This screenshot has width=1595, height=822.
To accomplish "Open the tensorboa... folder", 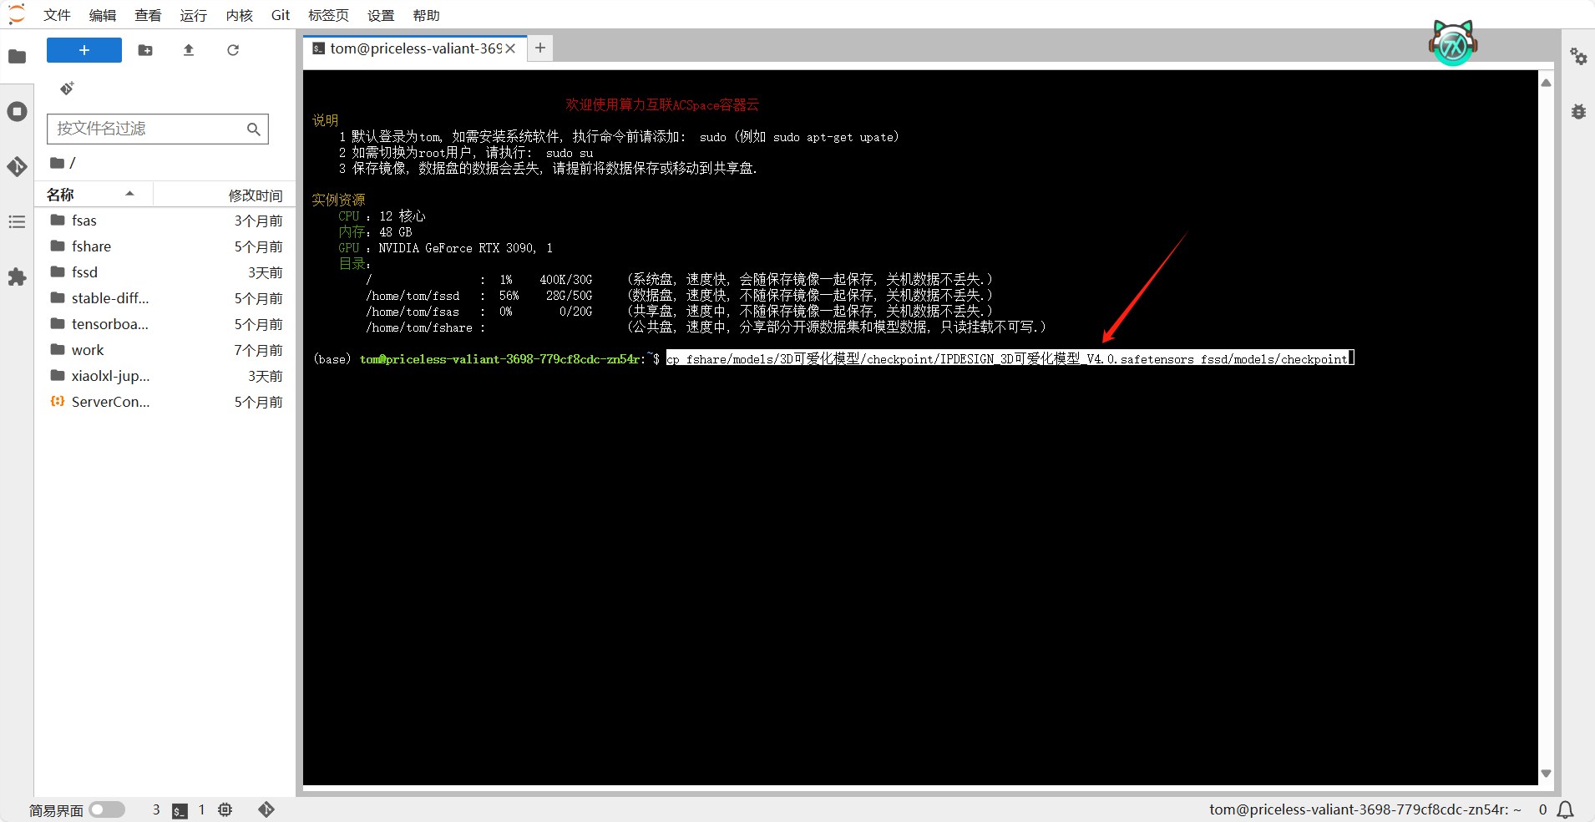I will (x=165, y=324).
